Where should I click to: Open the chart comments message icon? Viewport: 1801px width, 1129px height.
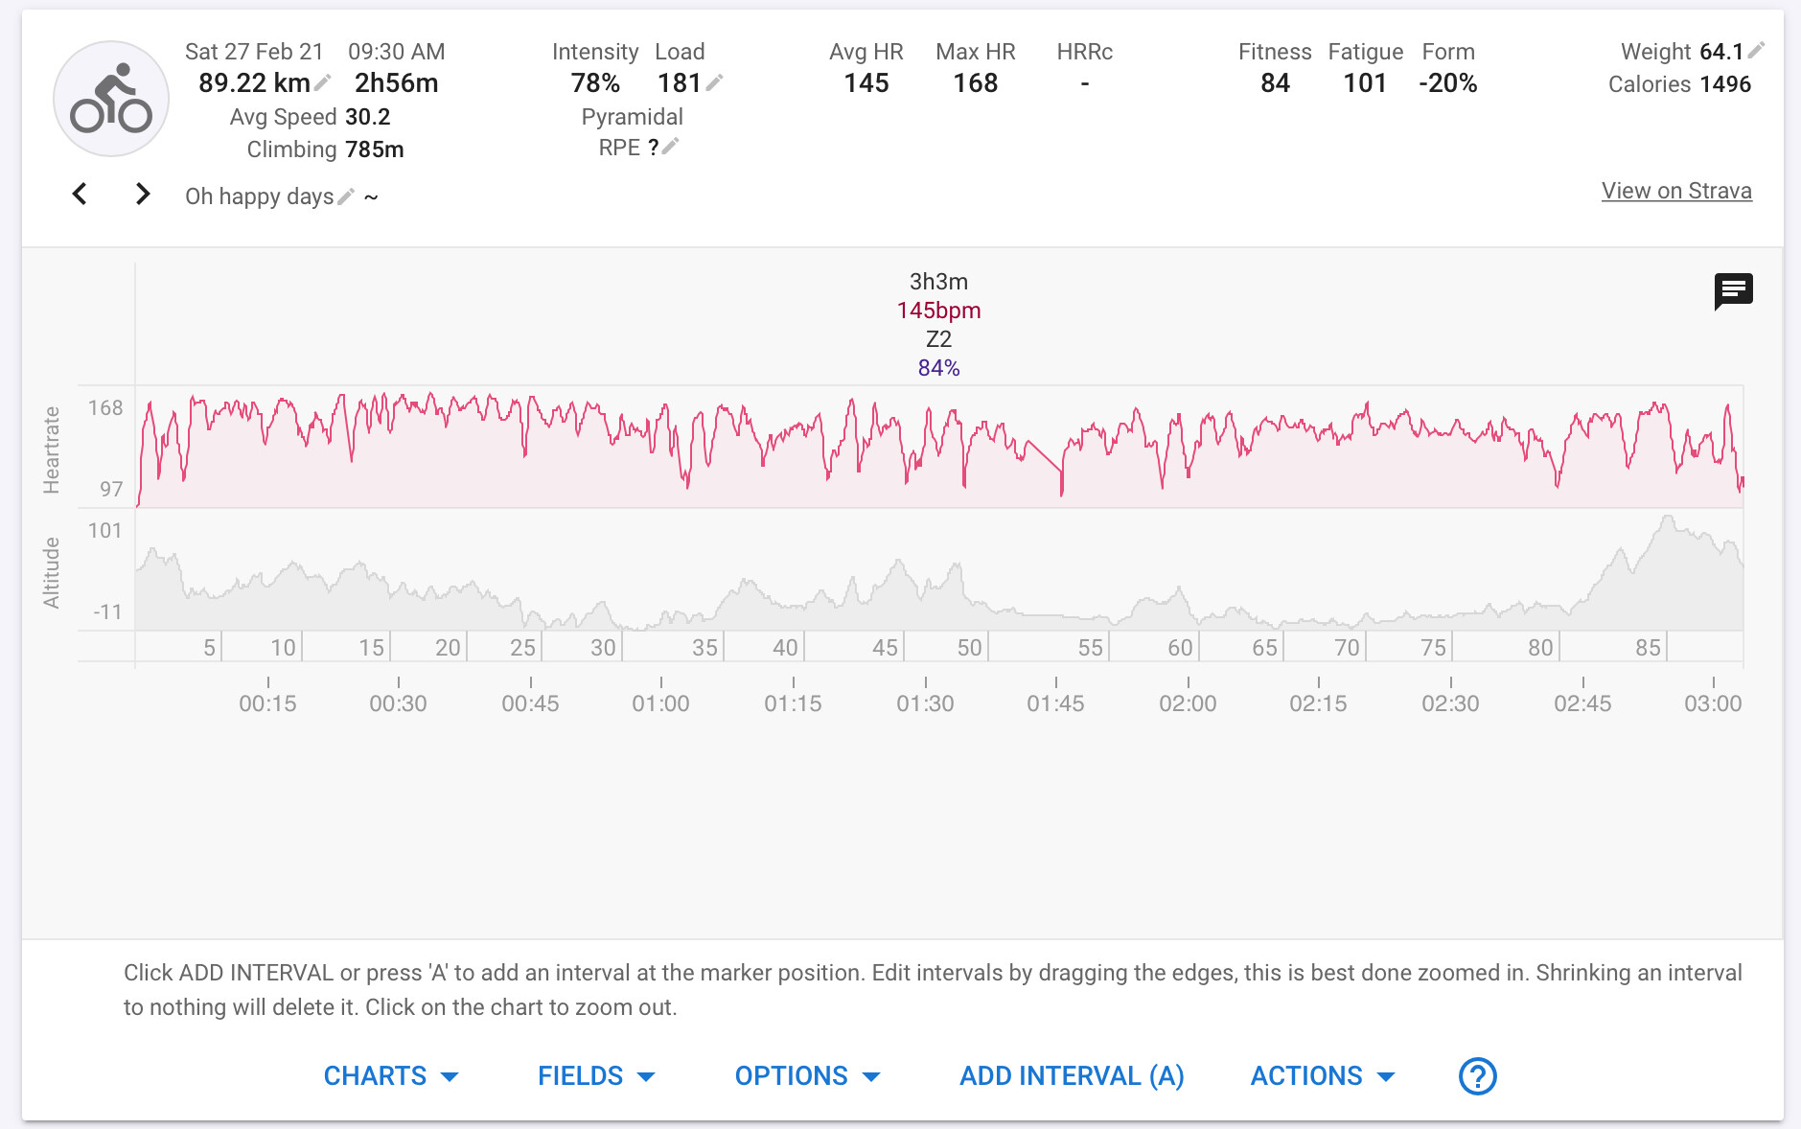[x=1733, y=291]
